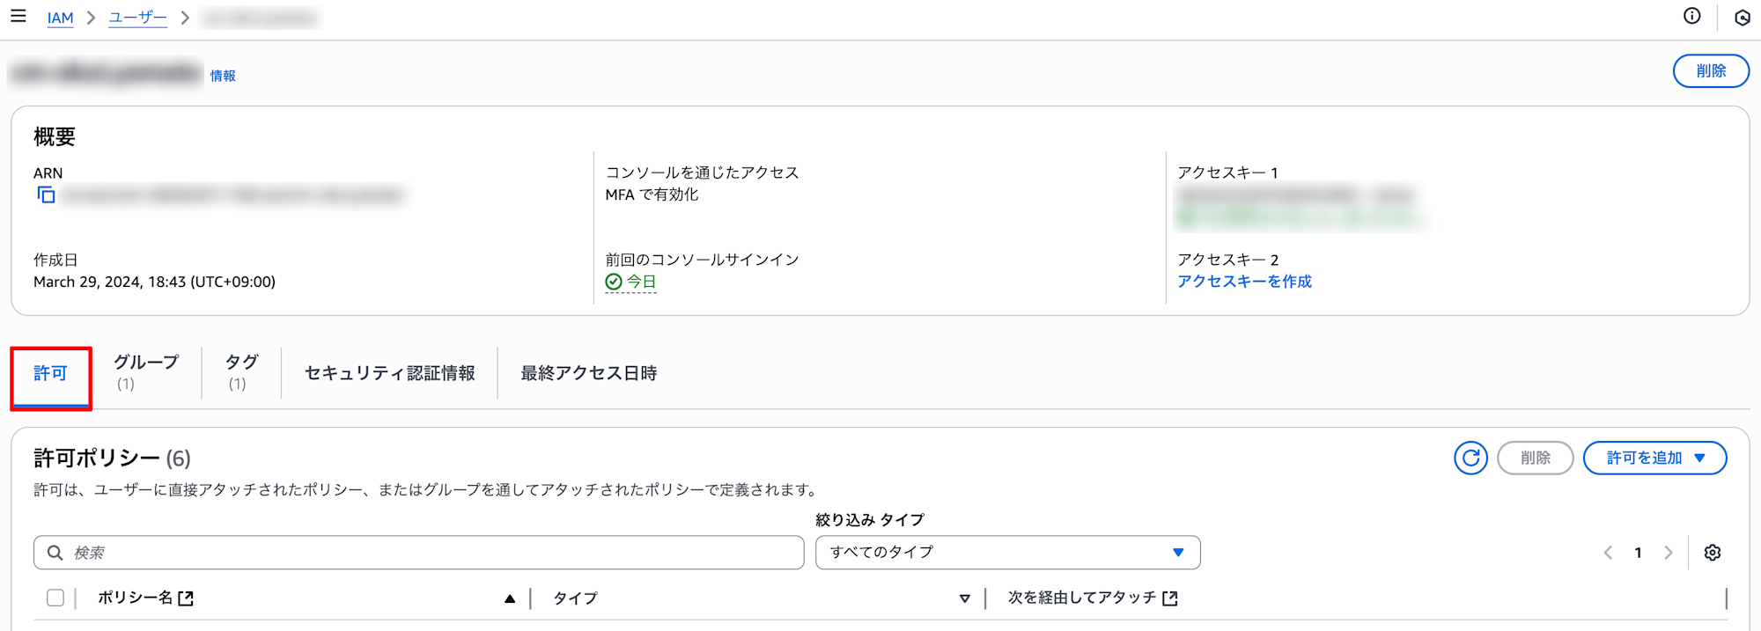Focus the policy 検索 input field

coord(418,553)
